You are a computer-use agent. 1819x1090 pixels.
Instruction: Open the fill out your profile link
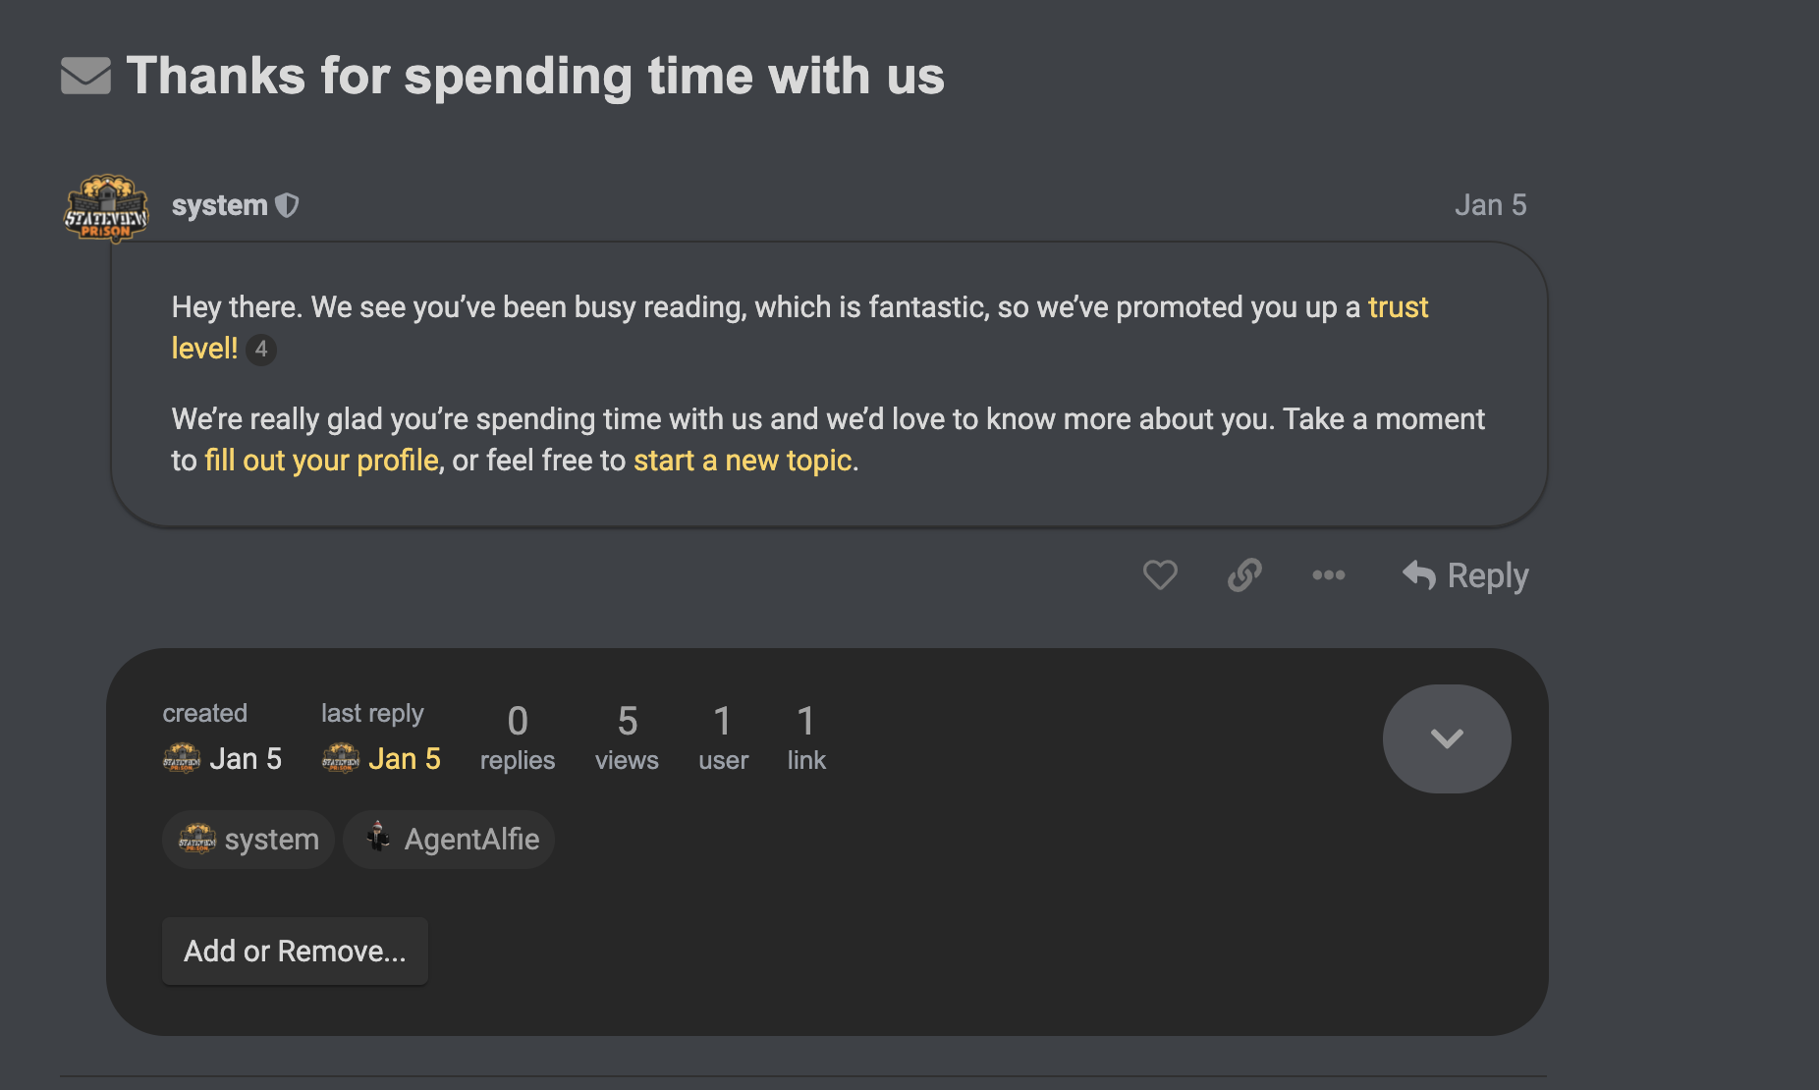coord(321,460)
